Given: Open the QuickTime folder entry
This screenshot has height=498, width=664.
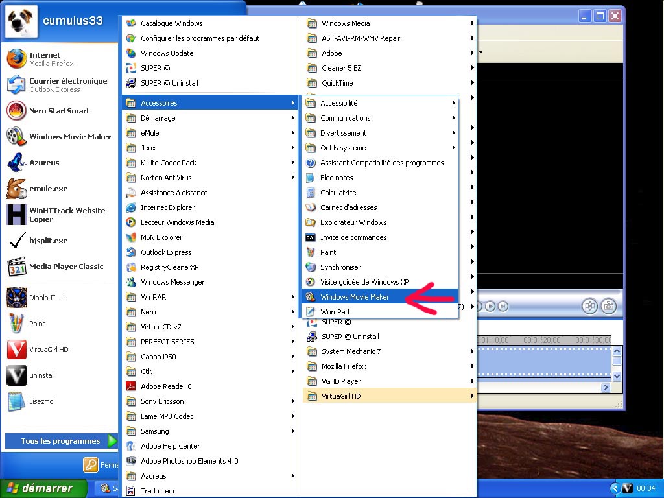Looking at the screenshot, I should click(x=390, y=83).
